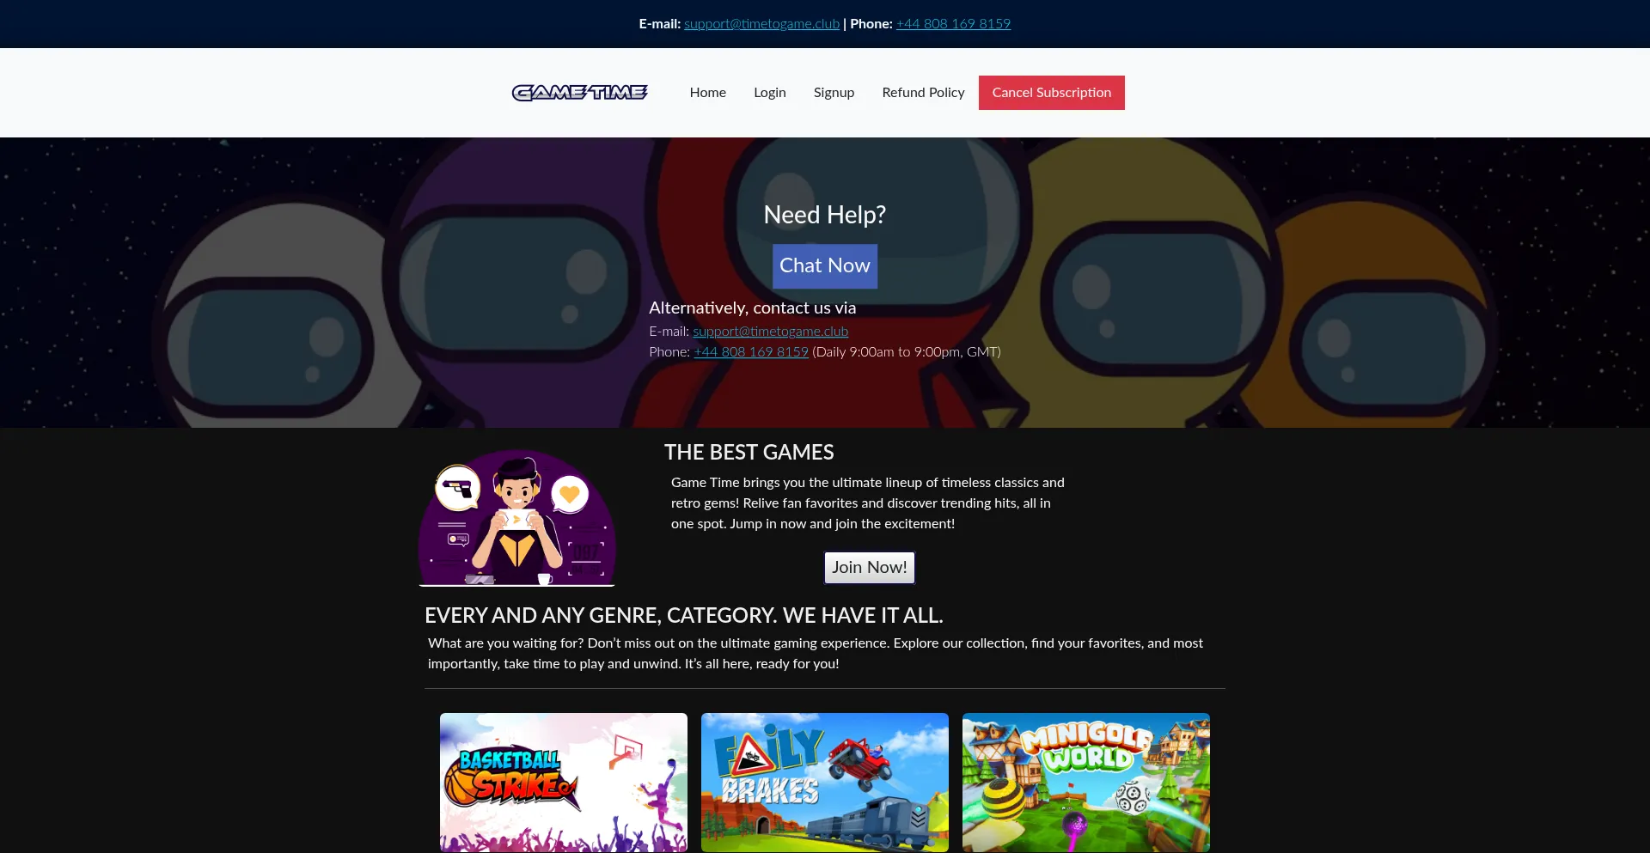View the Refund Policy page
The width and height of the screenshot is (1650, 853).
(923, 92)
